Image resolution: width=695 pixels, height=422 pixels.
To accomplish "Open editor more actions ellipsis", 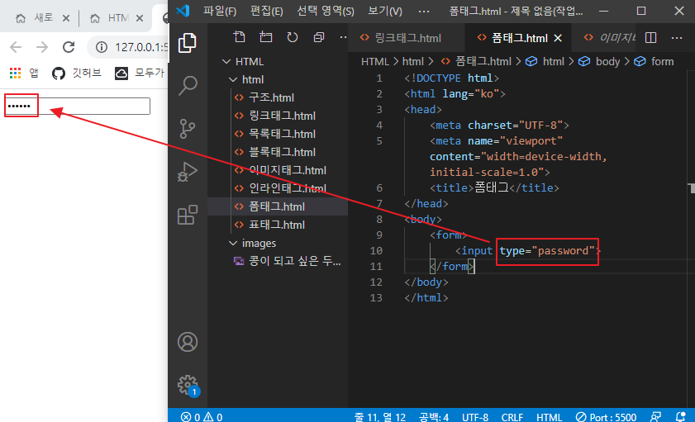I will tap(677, 38).
